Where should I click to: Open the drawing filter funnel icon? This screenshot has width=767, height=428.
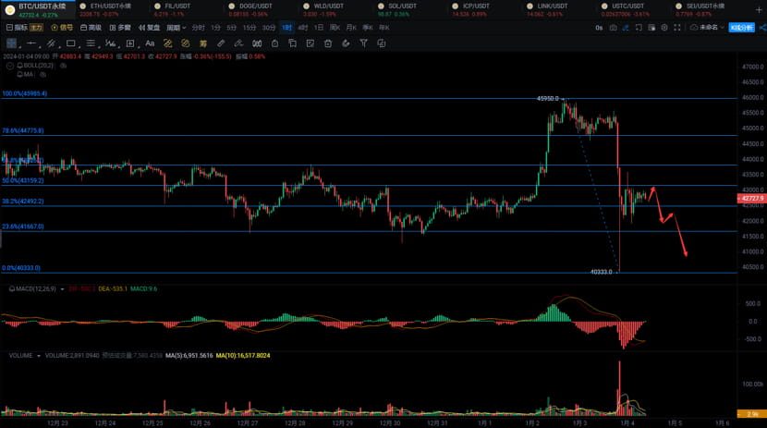[364, 43]
